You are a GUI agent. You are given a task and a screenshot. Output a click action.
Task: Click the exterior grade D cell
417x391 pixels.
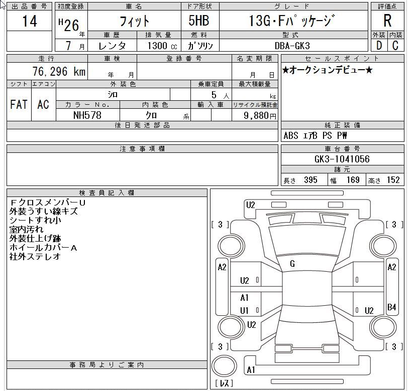[x=378, y=46]
